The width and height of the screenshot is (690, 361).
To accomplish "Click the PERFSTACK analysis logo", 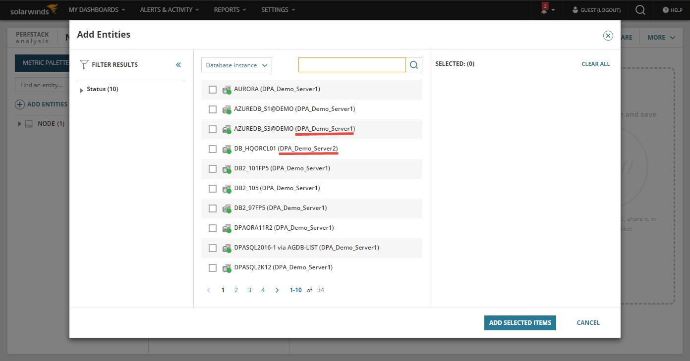I will coord(32,38).
